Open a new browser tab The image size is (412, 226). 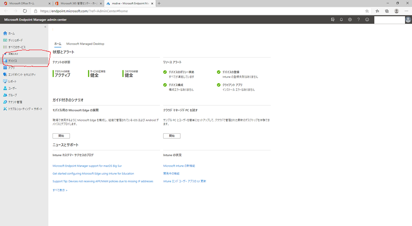pyautogui.click(x=159, y=3)
